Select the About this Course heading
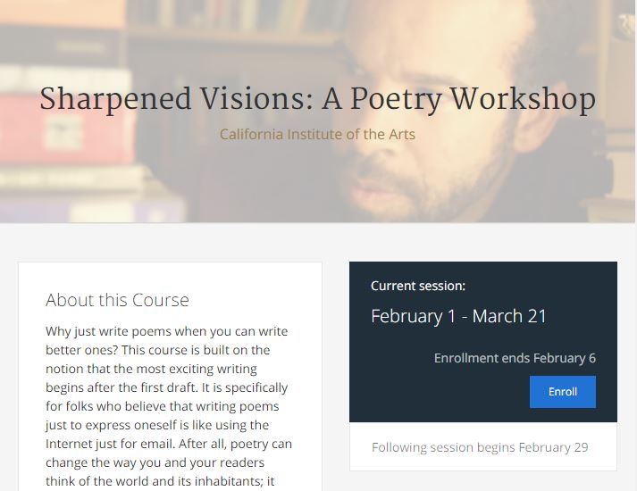This screenshot has width=637, height=491. (117, 300)
